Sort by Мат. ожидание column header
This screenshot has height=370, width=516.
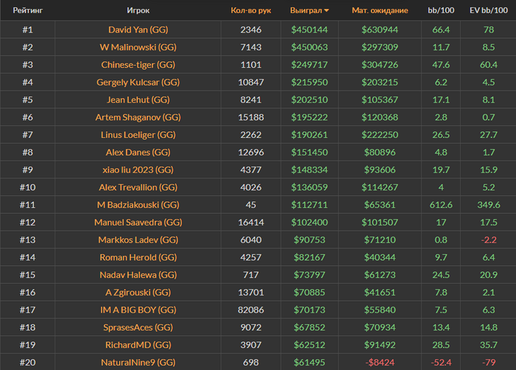(380, 11)
